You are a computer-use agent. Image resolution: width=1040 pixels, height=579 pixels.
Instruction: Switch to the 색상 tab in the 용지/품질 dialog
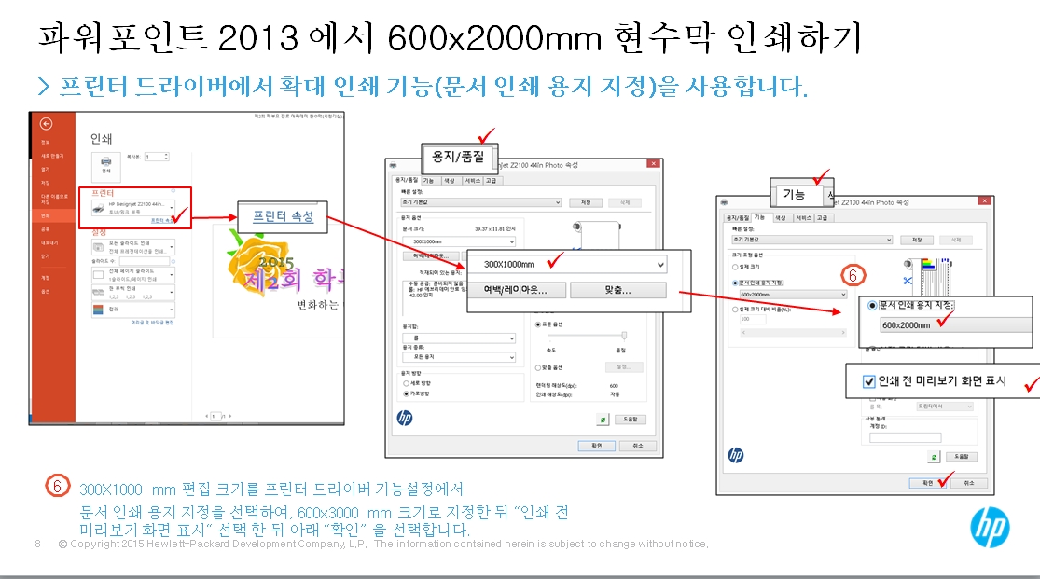click(x=450, y=180)
